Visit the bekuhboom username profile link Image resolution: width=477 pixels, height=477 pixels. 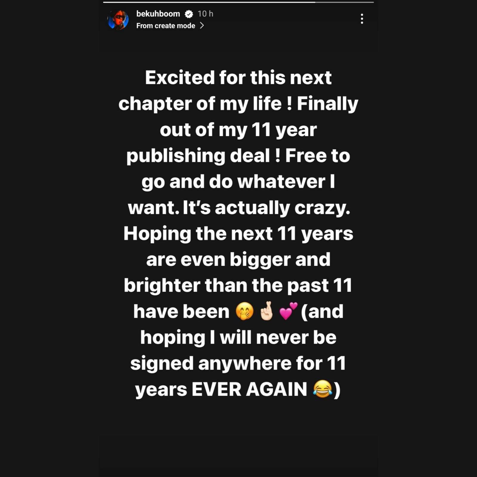point(158,14)
